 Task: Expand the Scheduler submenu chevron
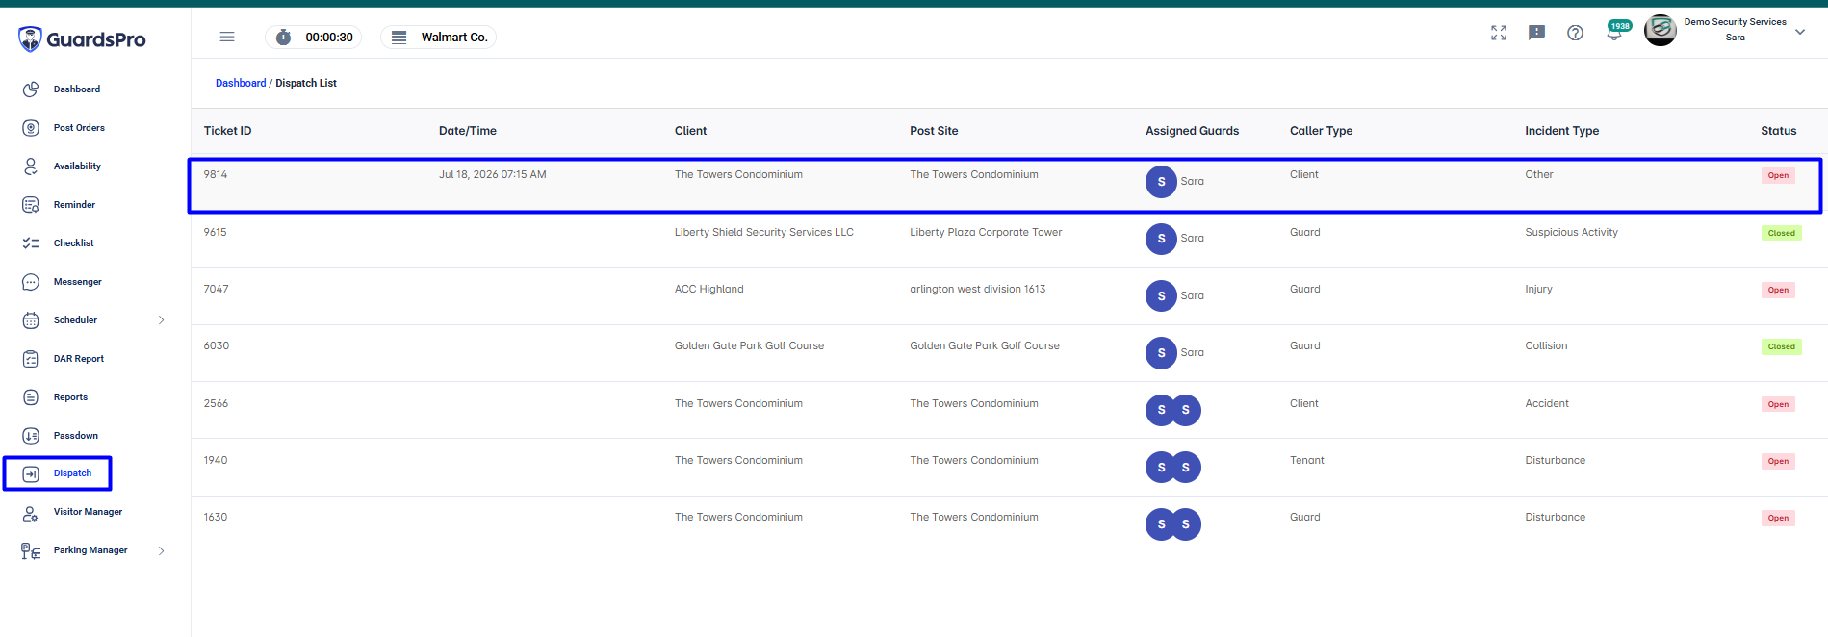coord(161,320)
